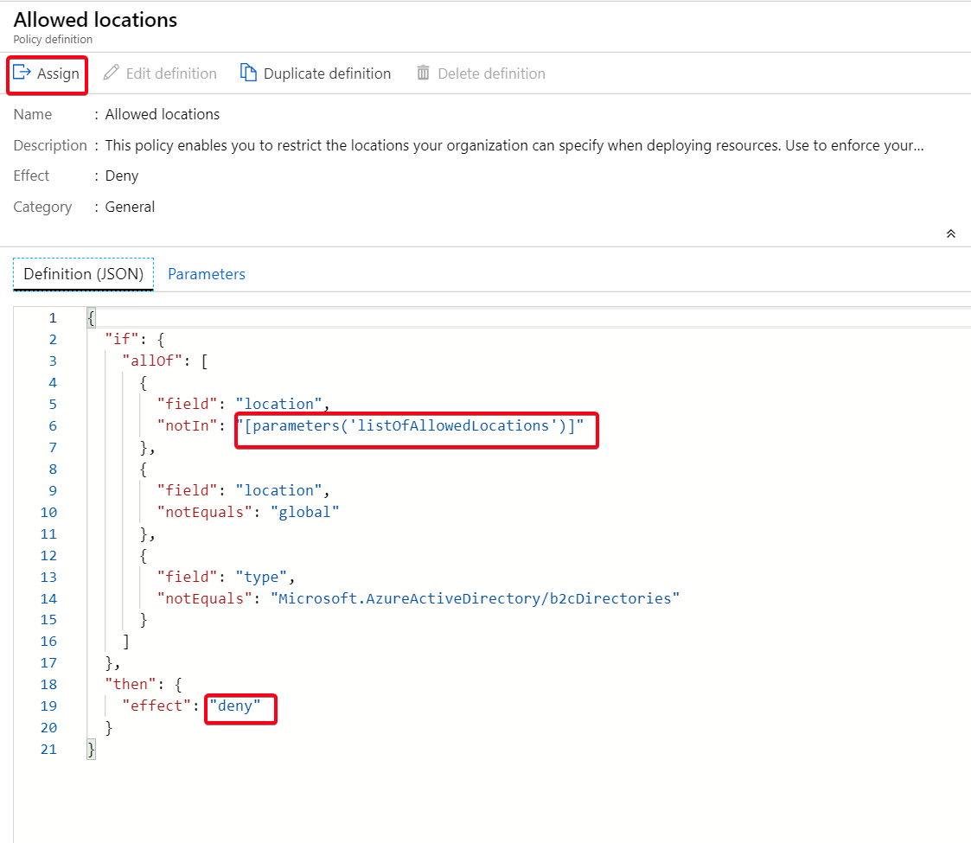Click the "global" value on line 10
The image size is (971, 843).
coord(304,512)
